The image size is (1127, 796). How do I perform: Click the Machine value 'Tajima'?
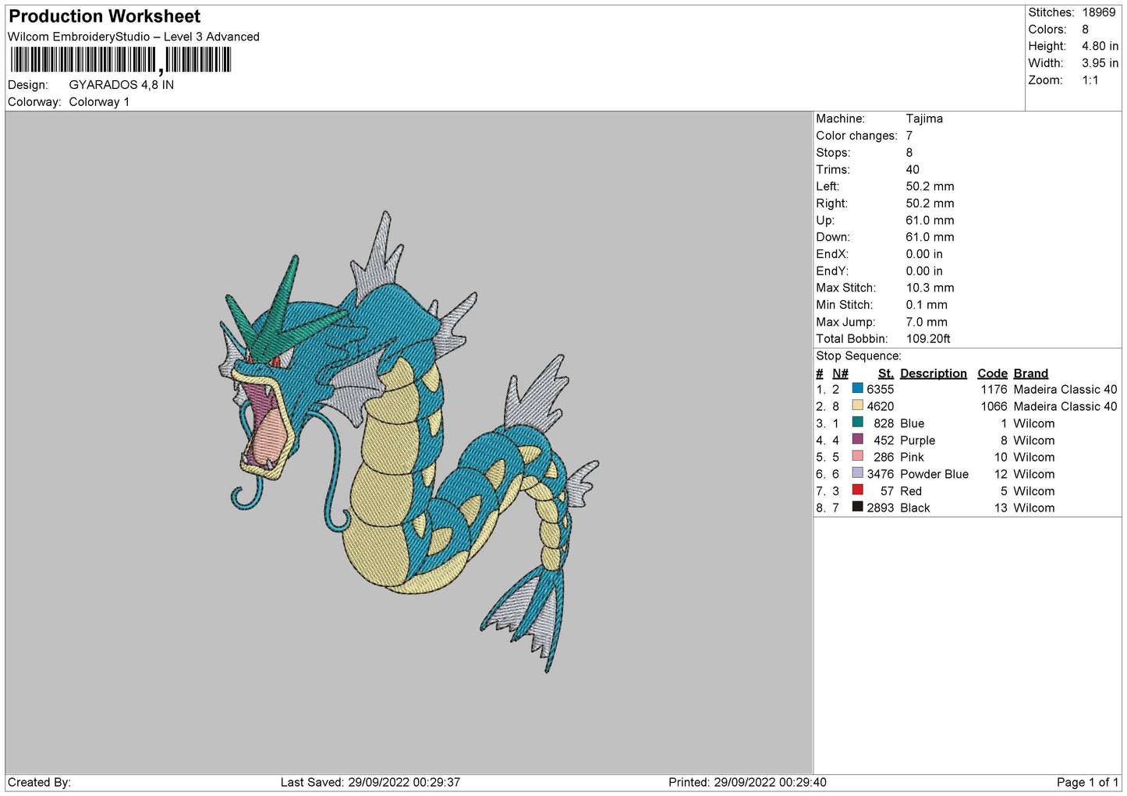(x=924, y=119)
